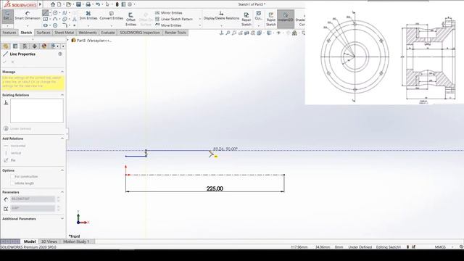Click the Zoom to Fit view icon
This screenshot has width=464, height=261.
point(228,33)
